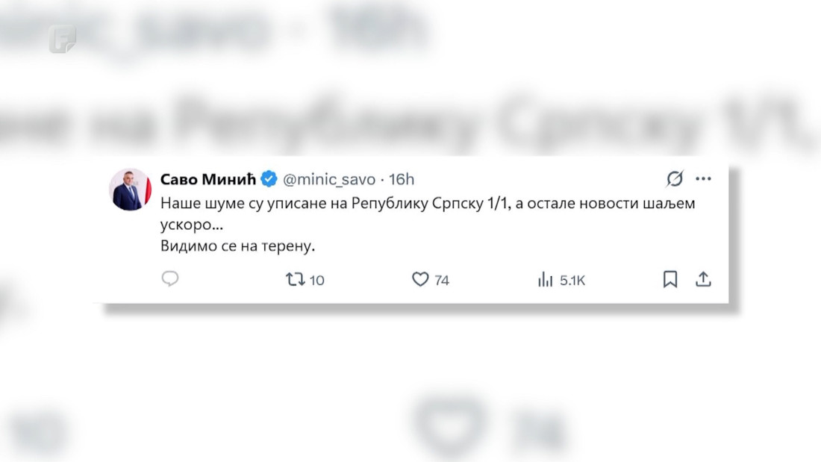The image size is (821, 462).
Task: Open the tweet via the 16h timestamp
Action: point(402,179)
